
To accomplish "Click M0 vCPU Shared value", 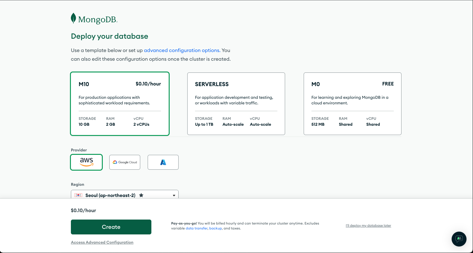I will point(373,124).
